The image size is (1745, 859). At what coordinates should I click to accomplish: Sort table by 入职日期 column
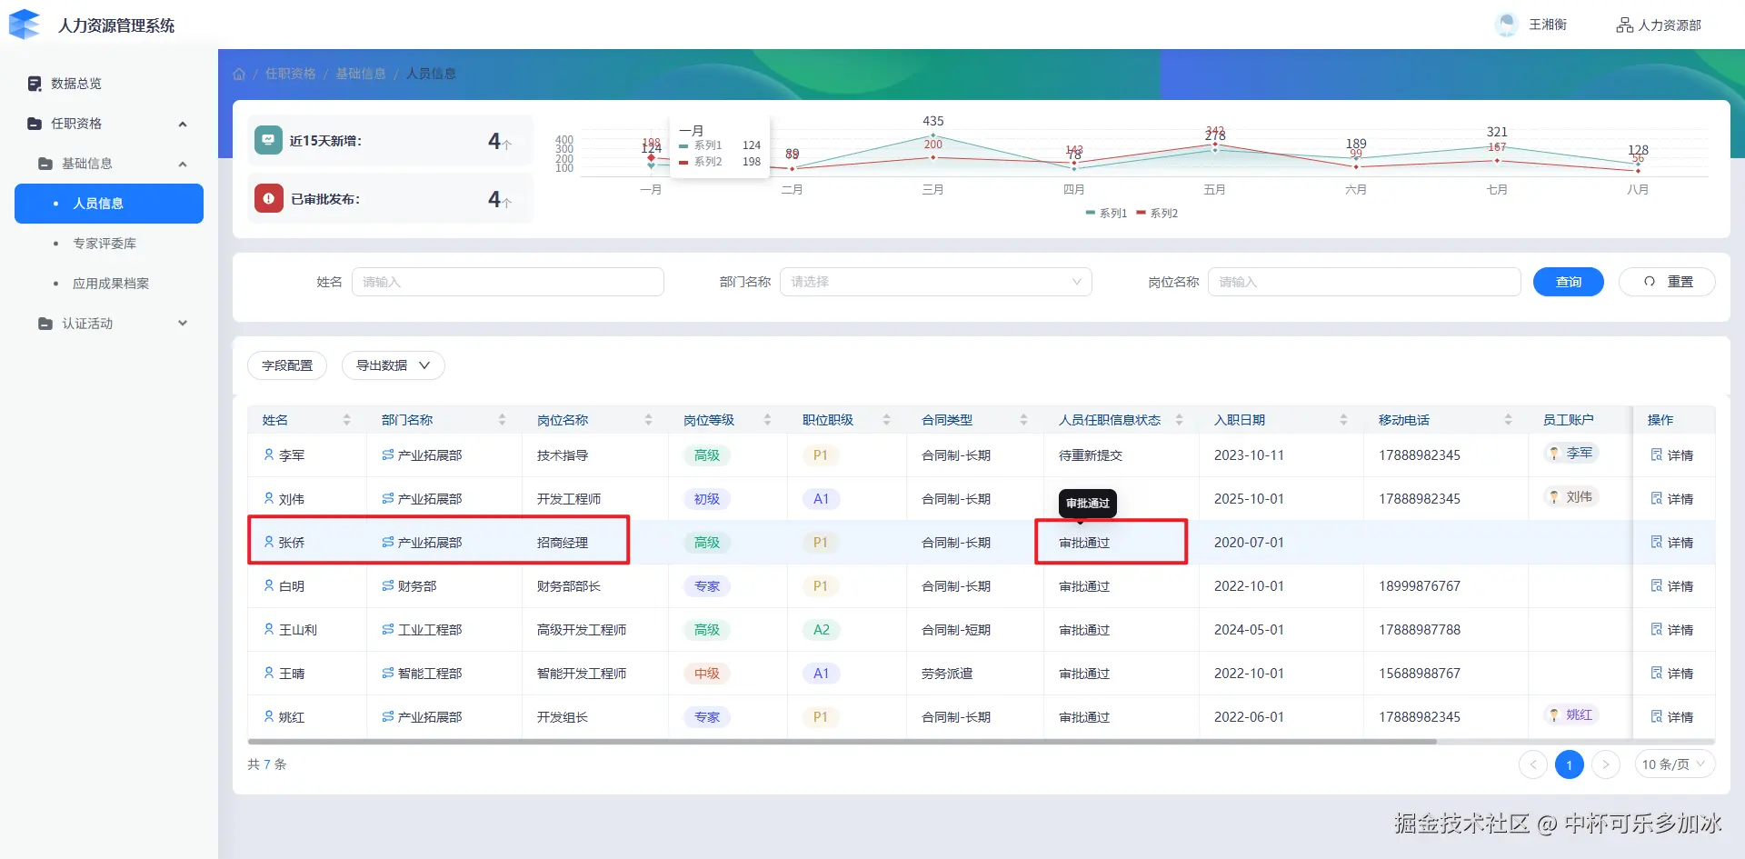[1342, 419]
